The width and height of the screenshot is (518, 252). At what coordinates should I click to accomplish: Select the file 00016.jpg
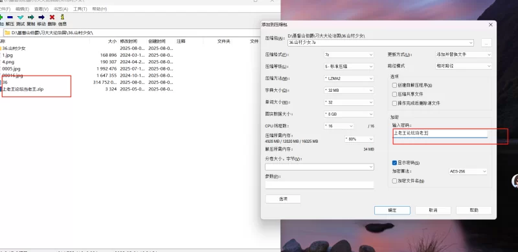(x=12, y=76)
